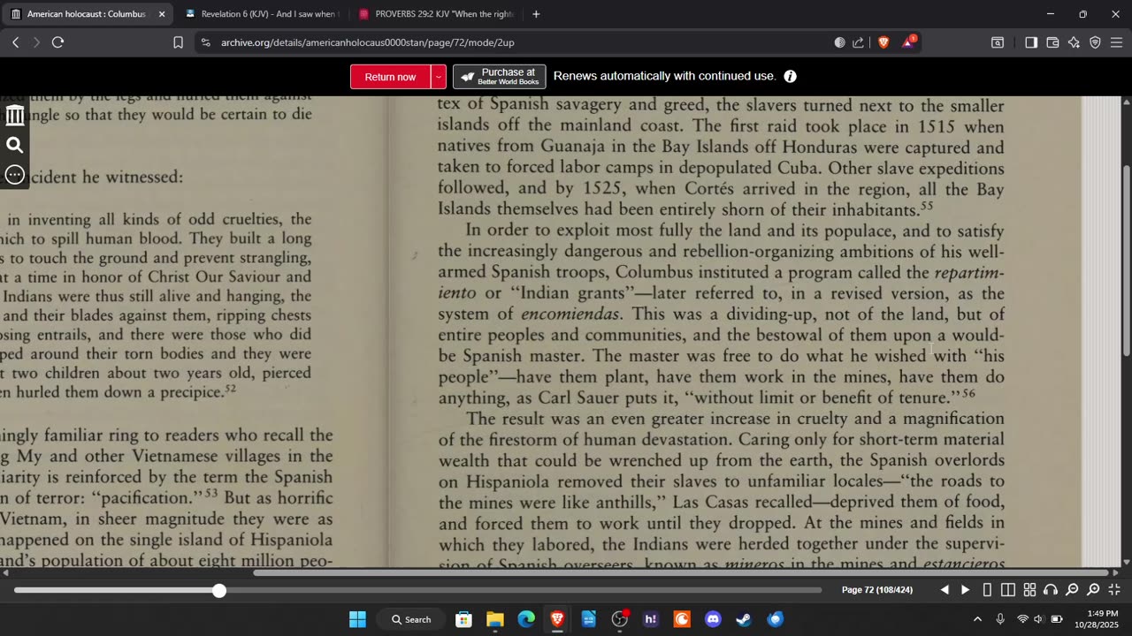Open Leo AI assistant
This screenshot has width=1132, height=636.
coord(1074,42)
